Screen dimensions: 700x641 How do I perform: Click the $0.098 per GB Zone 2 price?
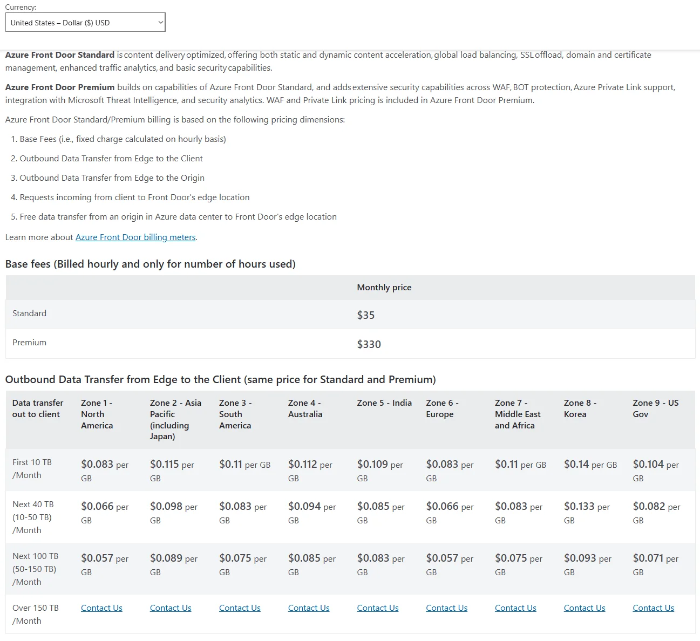pyautogui.click(x=174, y=513)
